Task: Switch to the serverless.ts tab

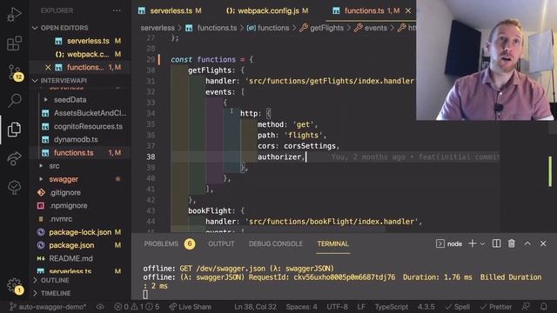Action: tap(170, 10)
